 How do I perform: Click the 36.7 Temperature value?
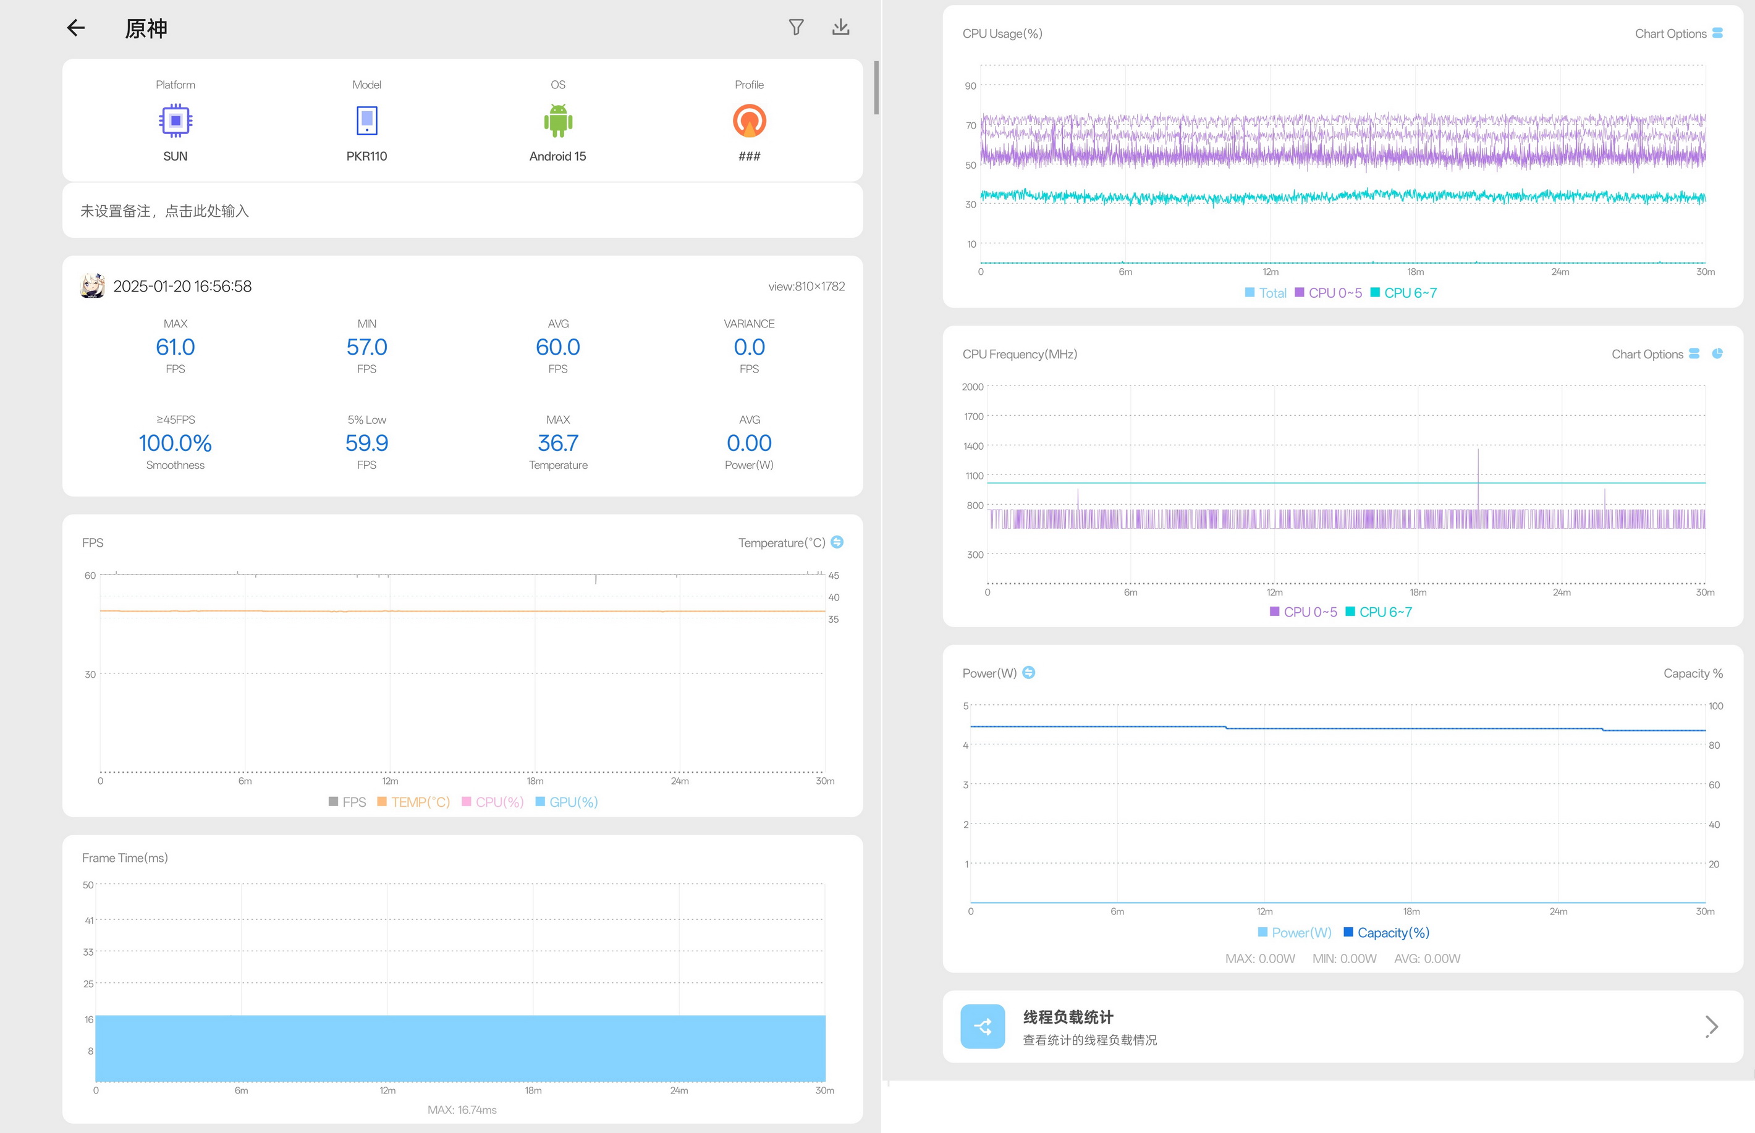(558, 443)
